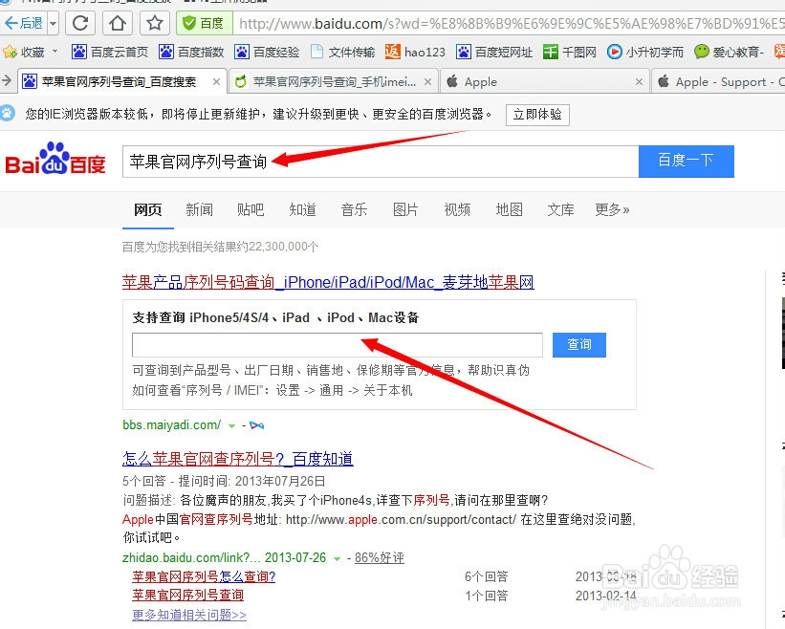Open 百度指数 bookmark
Screen dimensions: 785x629
point(191,52)
